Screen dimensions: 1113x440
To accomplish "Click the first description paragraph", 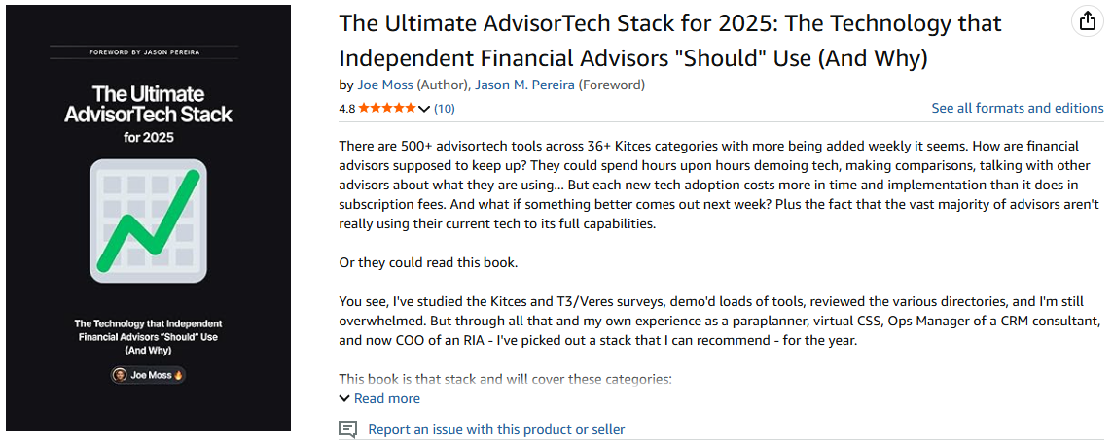I will [719, 186].
